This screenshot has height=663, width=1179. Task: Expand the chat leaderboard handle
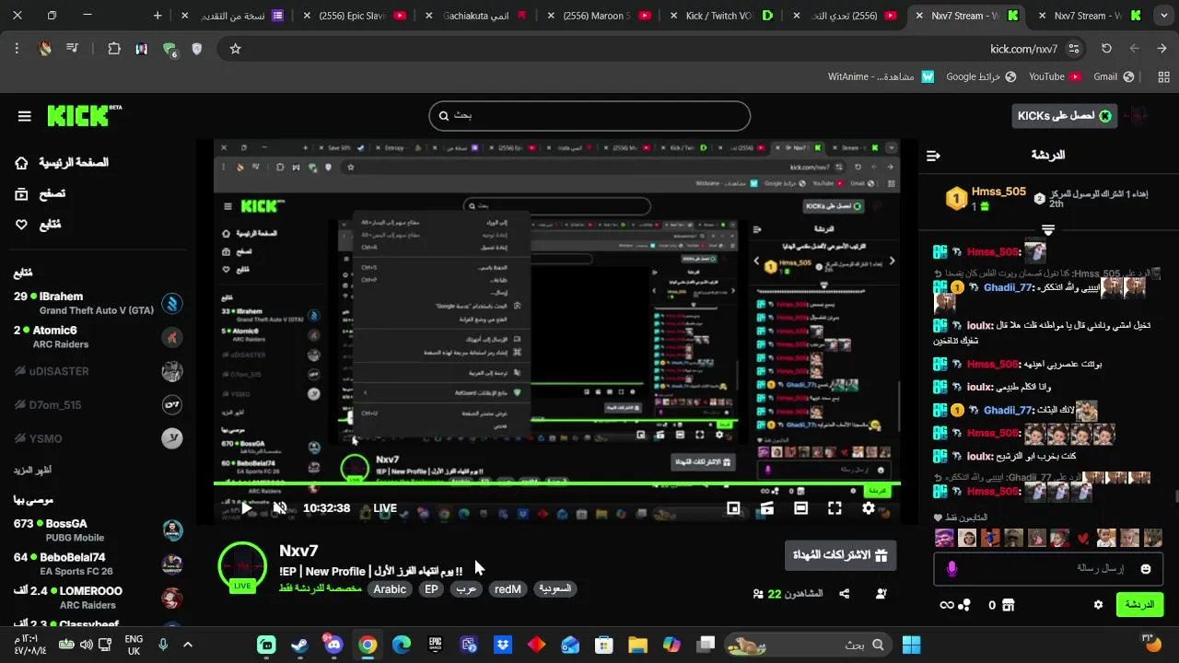(1048, 229)
